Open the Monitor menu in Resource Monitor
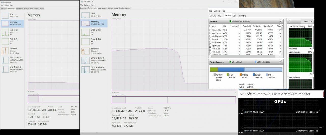326x135 pixels. 217,11
